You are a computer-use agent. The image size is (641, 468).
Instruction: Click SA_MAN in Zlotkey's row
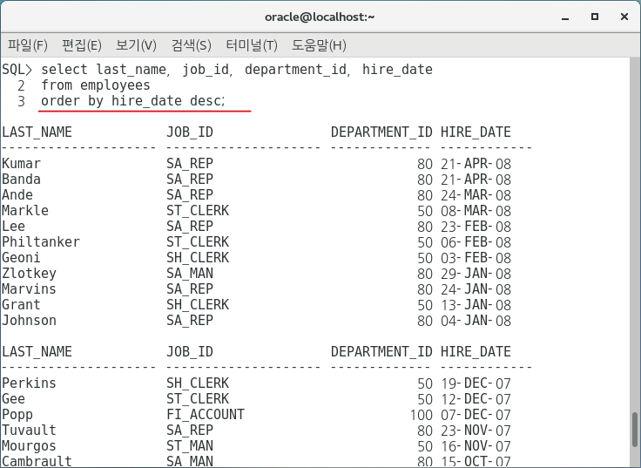click(x=190, y=274)
